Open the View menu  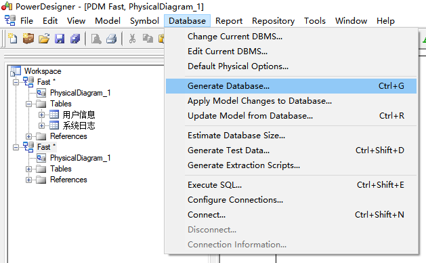[x=76, y=21]
